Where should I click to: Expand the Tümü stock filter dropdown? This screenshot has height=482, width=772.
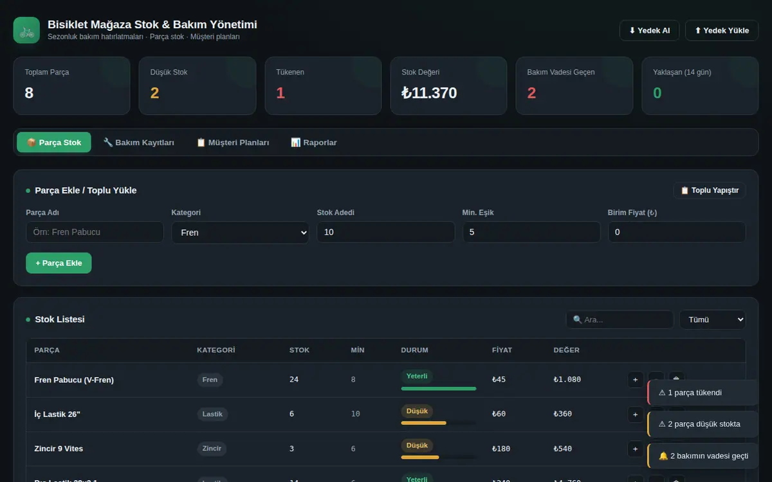pos(713,319)
